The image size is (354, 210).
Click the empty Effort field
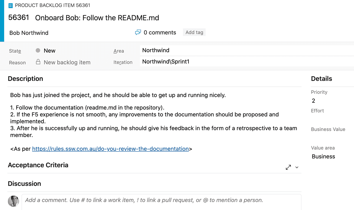click(x=330, y=119)
